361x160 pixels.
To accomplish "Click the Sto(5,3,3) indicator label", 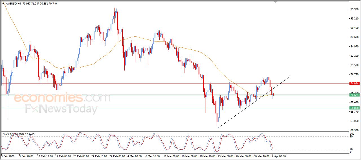I will 8,134.
